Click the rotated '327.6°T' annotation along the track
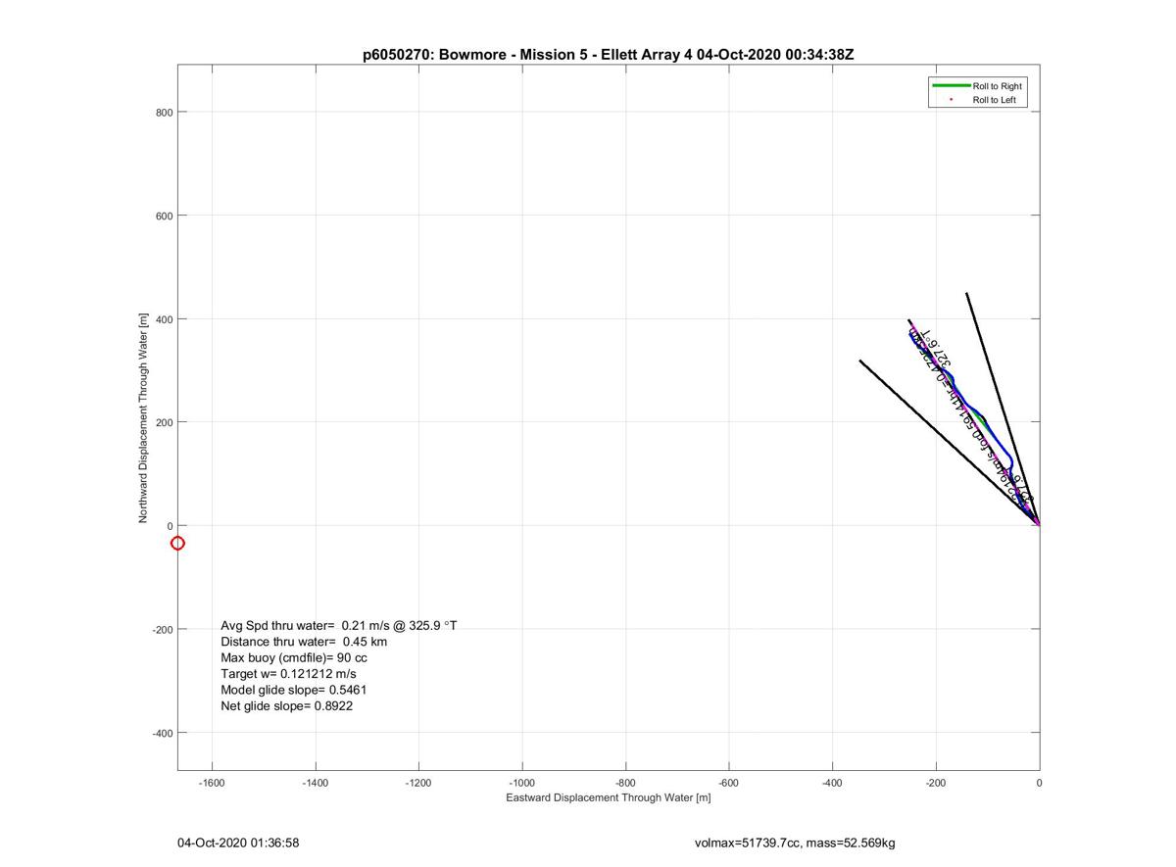Image resolution: width=1176 pixels, height=867 pixels. (x=934, y=348)
